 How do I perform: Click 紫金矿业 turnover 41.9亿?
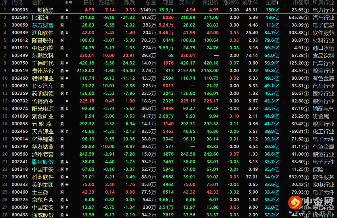click(272, 116)
